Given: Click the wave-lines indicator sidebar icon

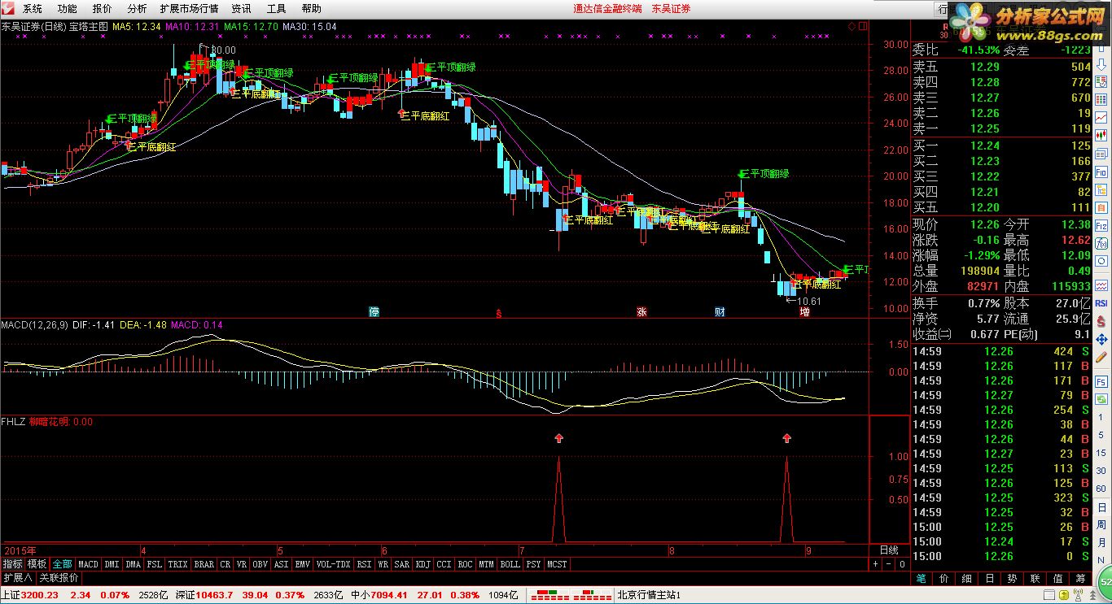Looking at the screenshot, I should point(1101,284).
